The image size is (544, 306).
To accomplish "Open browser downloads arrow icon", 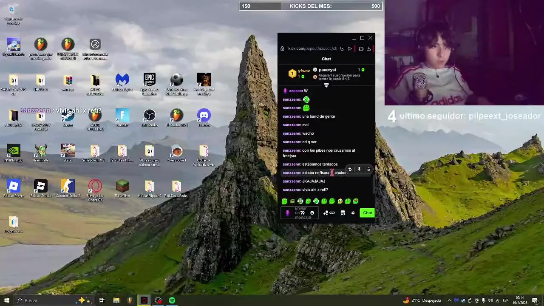I will pos(368,48).
